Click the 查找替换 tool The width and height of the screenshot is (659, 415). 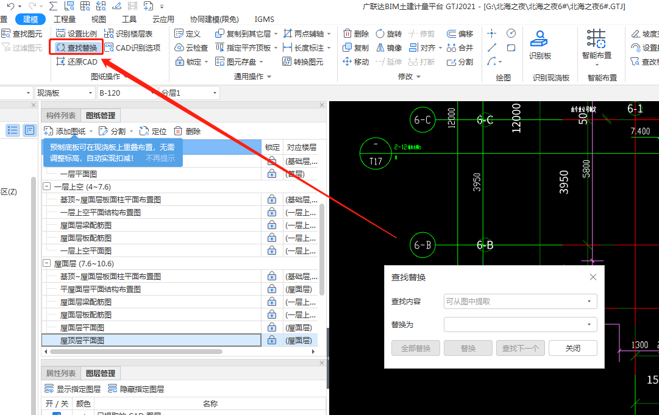pyautogui.click(x=76, y=48)
